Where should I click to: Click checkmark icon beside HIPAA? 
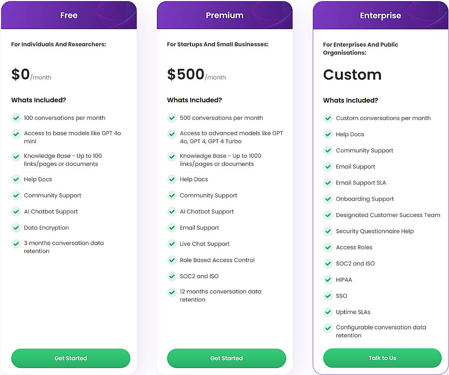(328, 280)
